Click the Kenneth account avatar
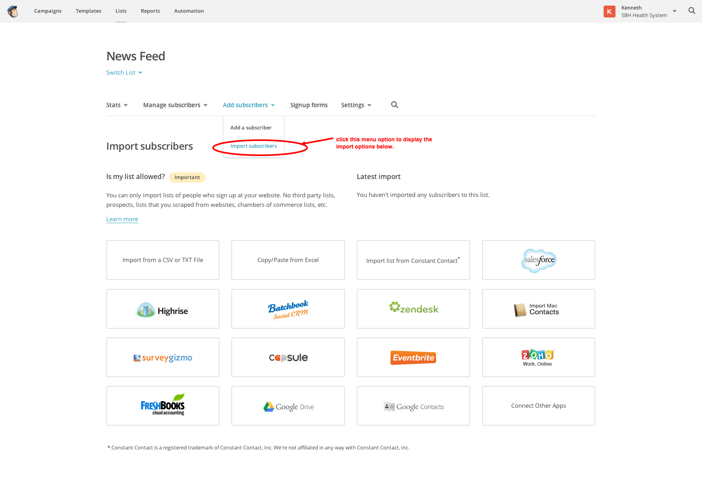This screenshot has height=478, width=702. coord(609,11)
